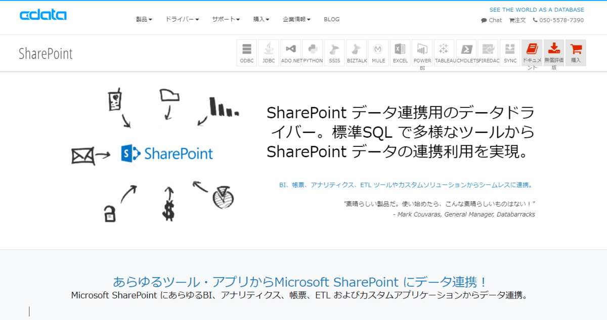This screenshot has width=607, height=320.
Task: Open the SSIS component icon
Action: coord(334,52)
